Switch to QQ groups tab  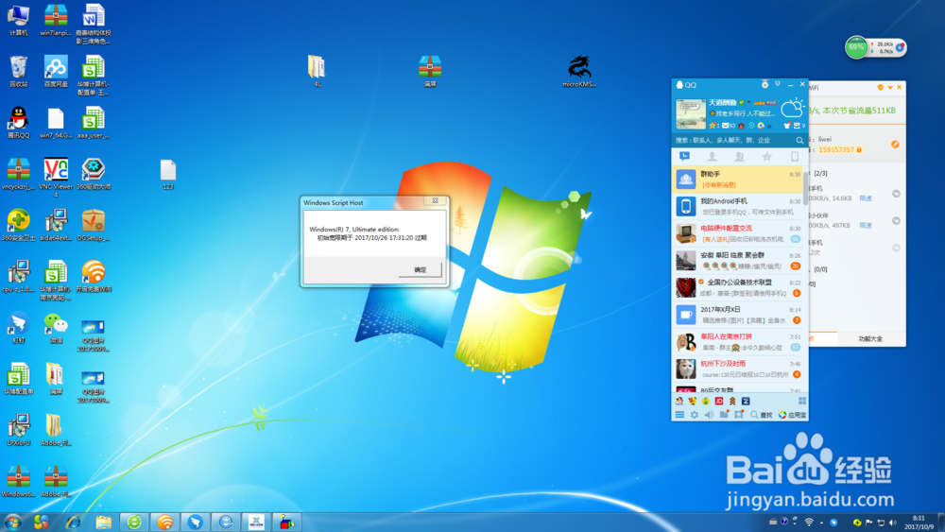(740, 156)
